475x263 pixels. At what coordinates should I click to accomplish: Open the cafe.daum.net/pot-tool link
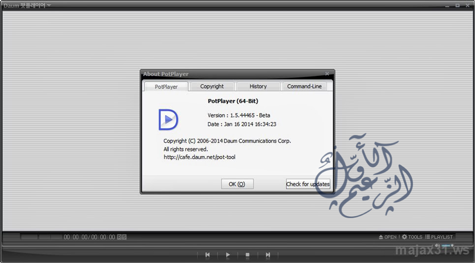point(199,157)
